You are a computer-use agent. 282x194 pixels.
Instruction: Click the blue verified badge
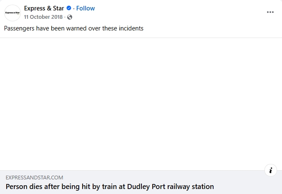coord(69,8)
